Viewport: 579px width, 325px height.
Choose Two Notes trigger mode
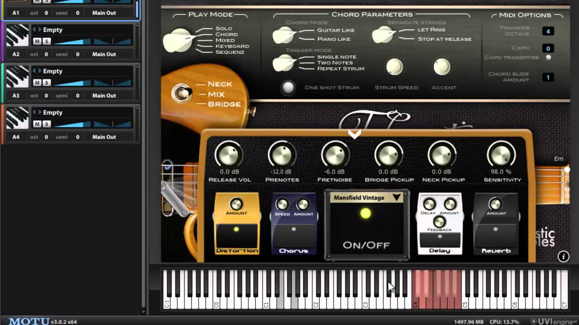(x=335, y=63)
